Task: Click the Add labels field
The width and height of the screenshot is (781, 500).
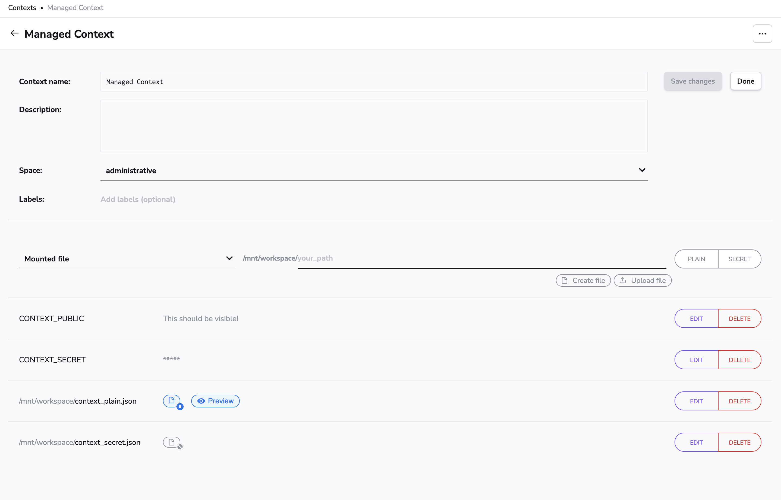Action: click(138, 199)
